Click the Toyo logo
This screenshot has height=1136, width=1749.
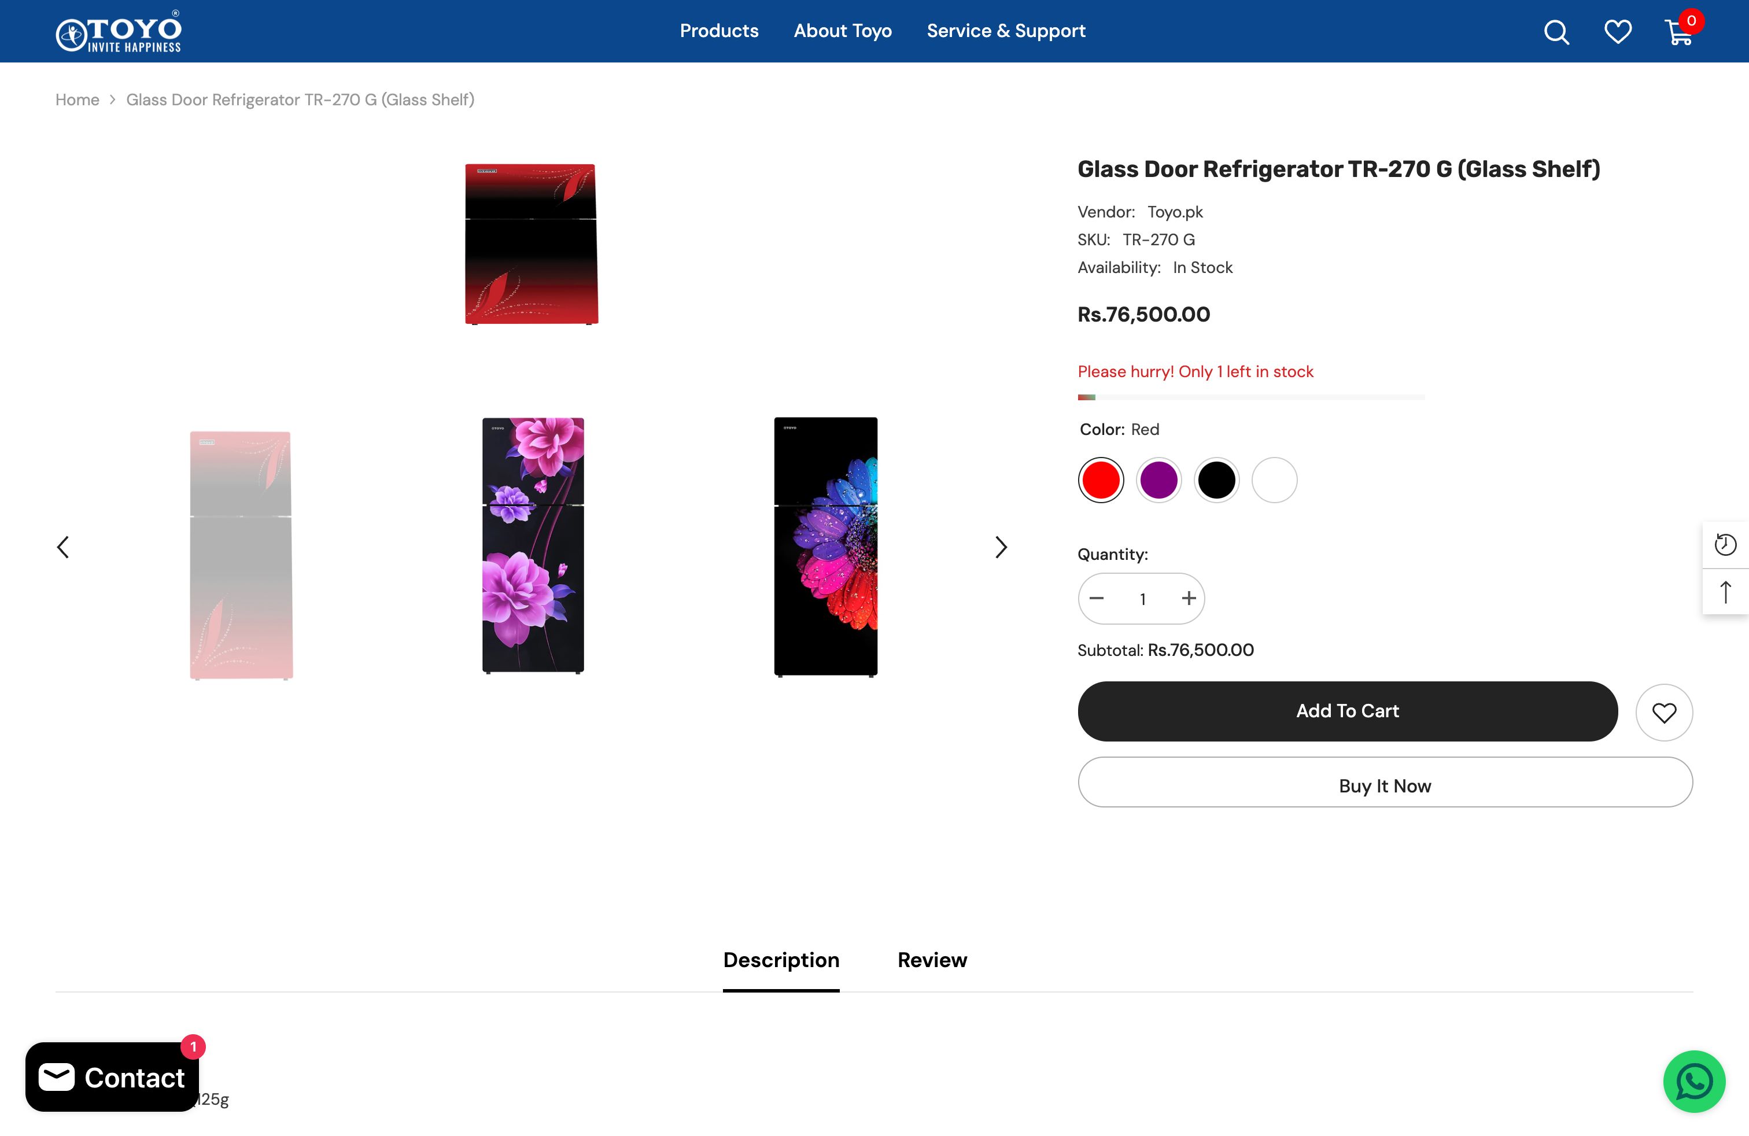[x=119, y=32]
